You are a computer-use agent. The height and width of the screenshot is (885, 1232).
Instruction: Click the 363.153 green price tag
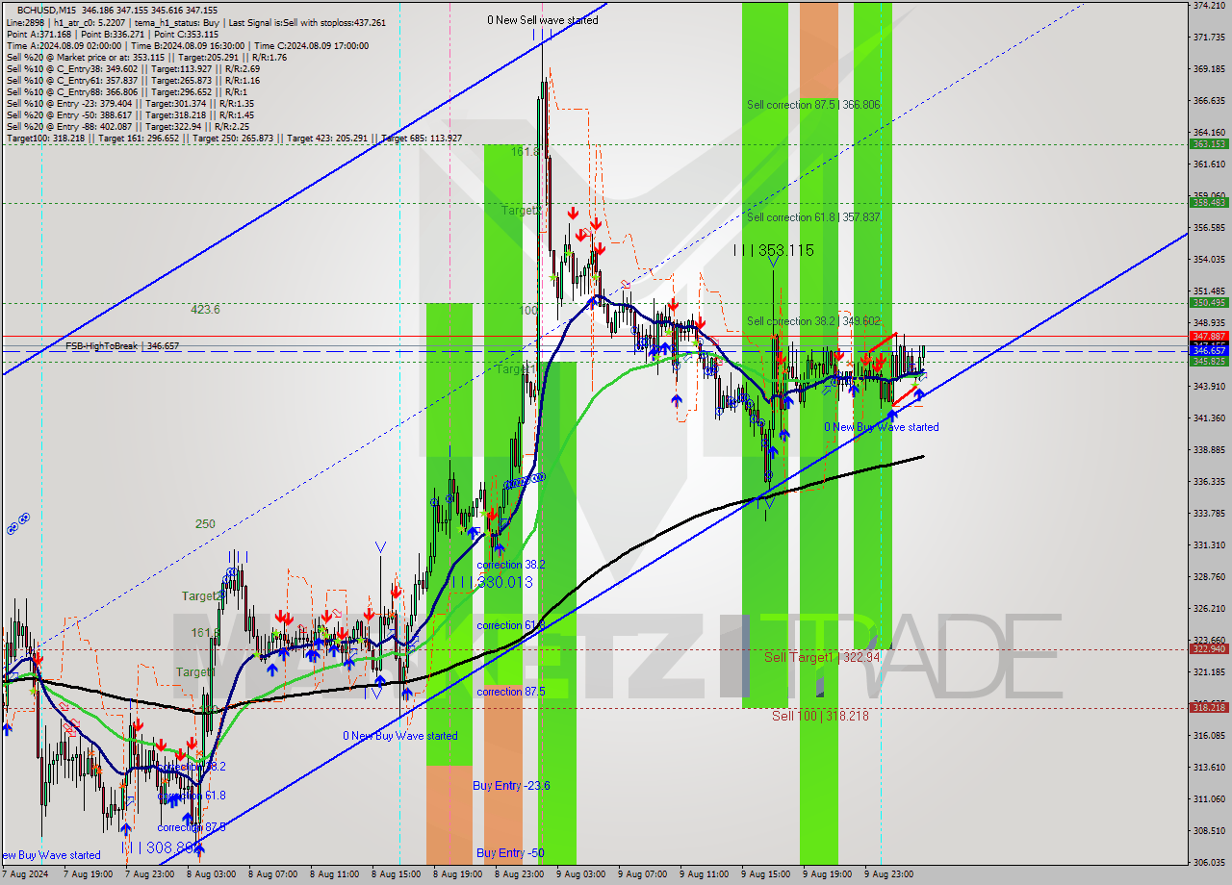1208,144
